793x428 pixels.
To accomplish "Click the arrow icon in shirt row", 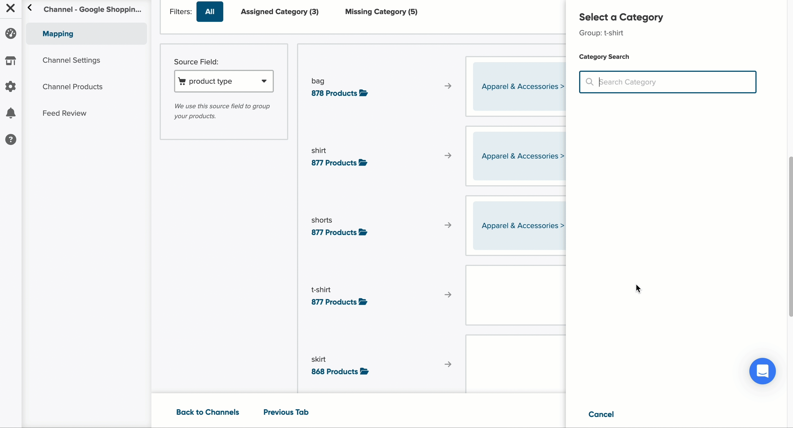I will point(448,155).
